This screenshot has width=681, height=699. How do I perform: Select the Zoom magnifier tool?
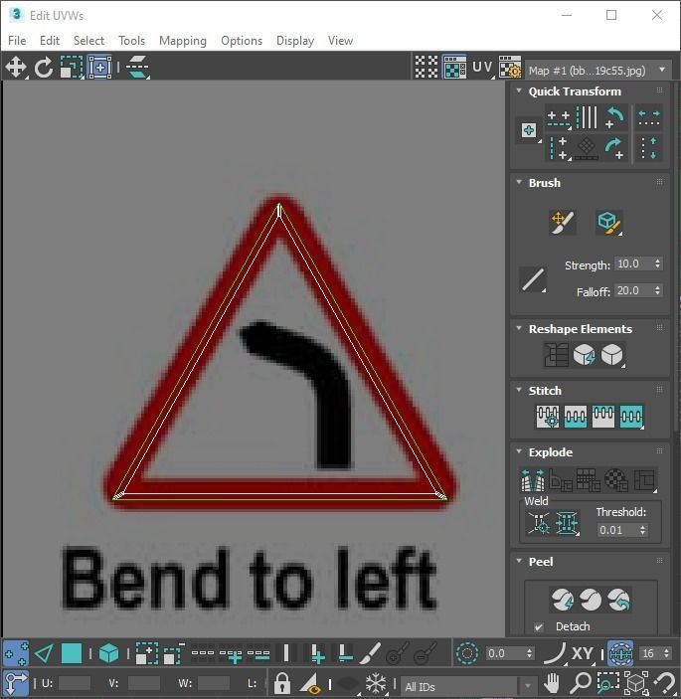point(581,682)
